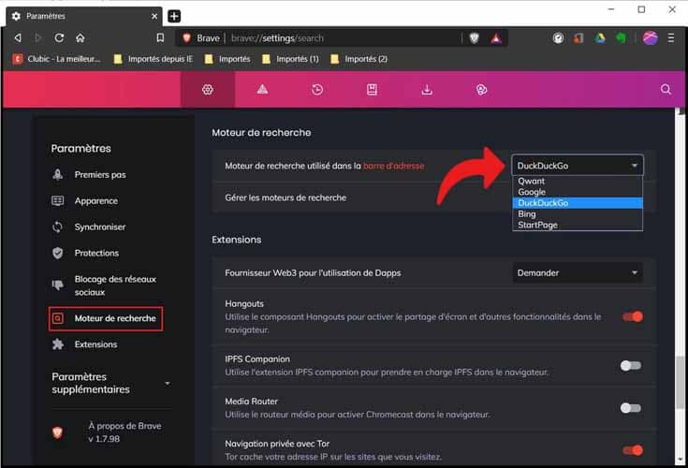Bookmark this page
Viewport: 688px width, 468px height.
pos(161,38)
